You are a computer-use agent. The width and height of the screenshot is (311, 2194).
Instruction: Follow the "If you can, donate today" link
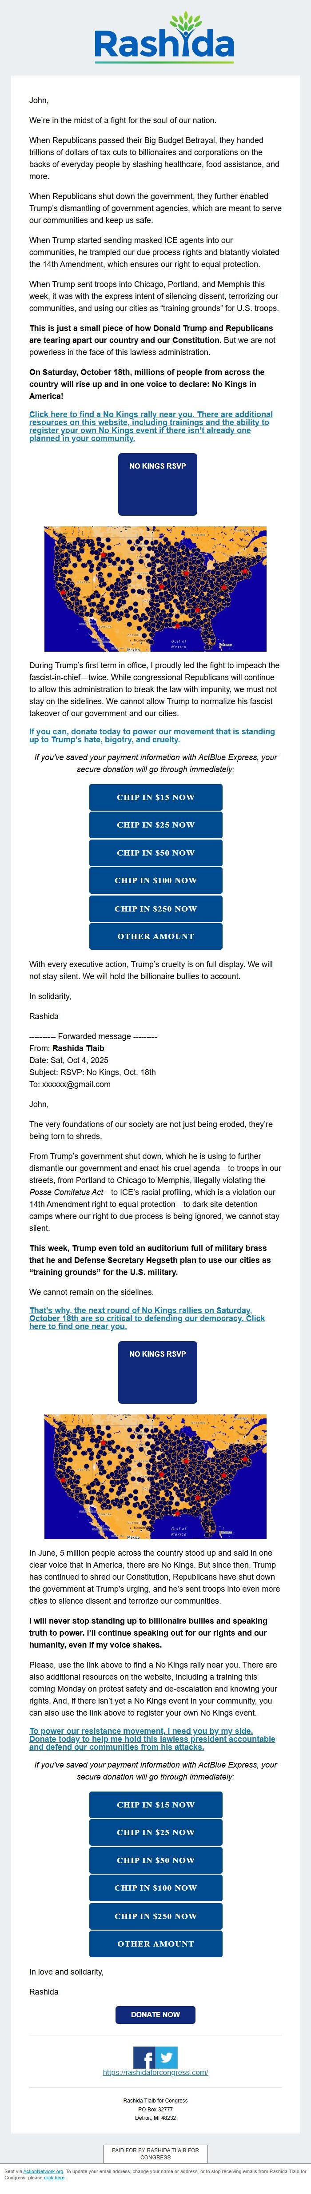pyautogui.click(x=152, y=735)
